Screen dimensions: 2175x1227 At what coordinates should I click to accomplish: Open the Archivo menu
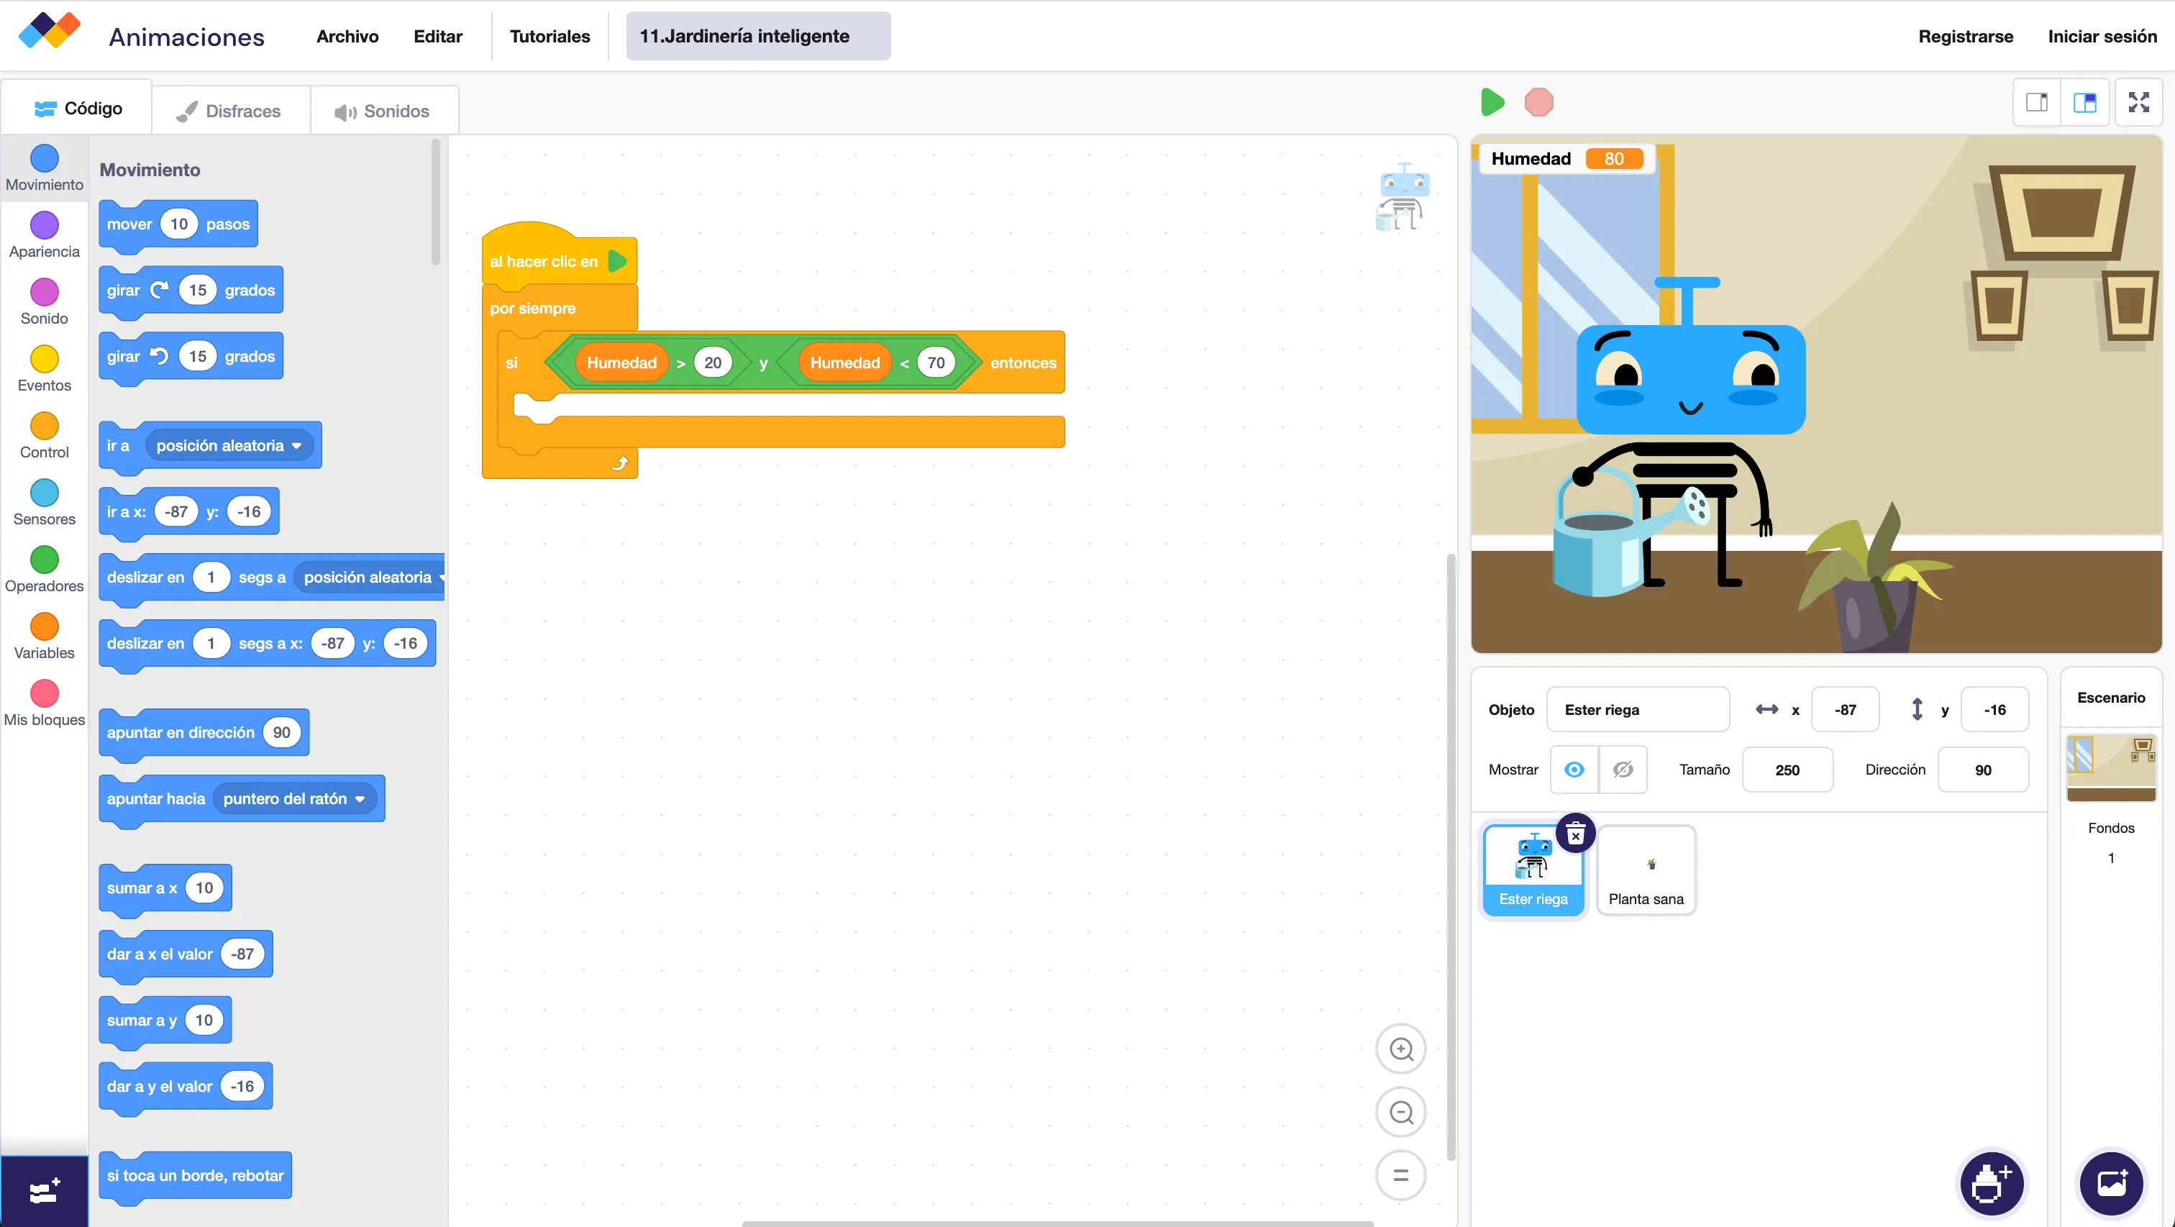point(347,36)
